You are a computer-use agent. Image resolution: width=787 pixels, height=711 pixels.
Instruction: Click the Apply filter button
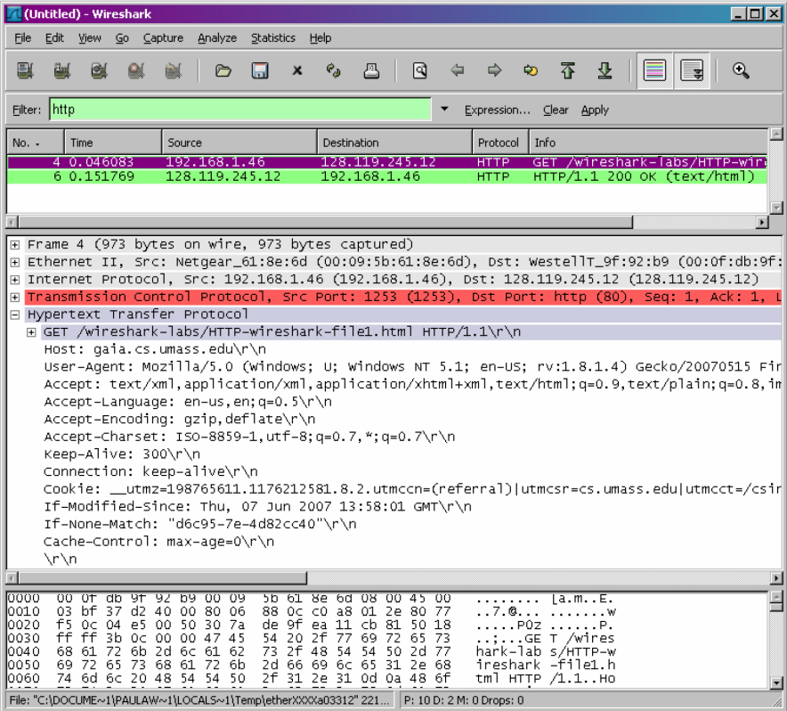point(595,110)
